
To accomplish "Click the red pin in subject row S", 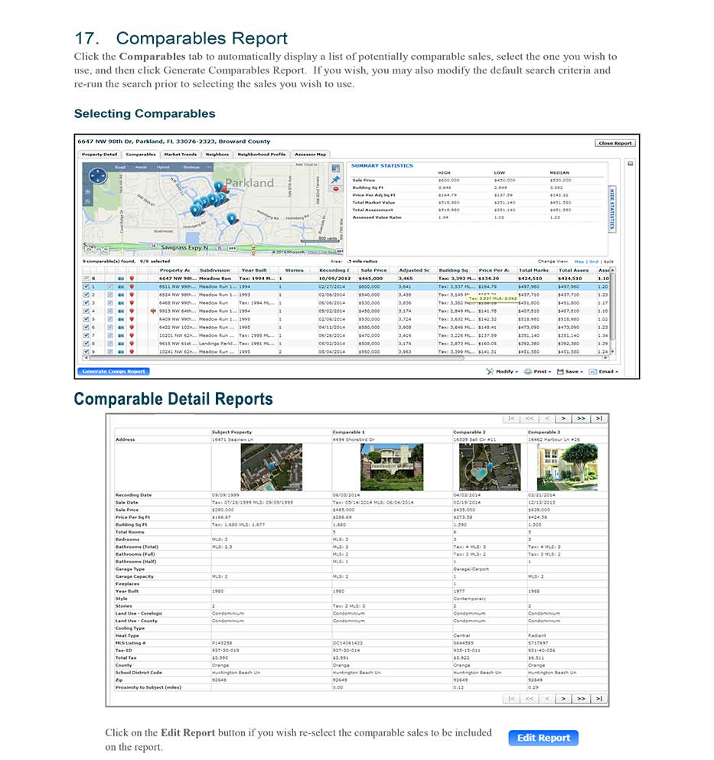I will tap(132, 279).
